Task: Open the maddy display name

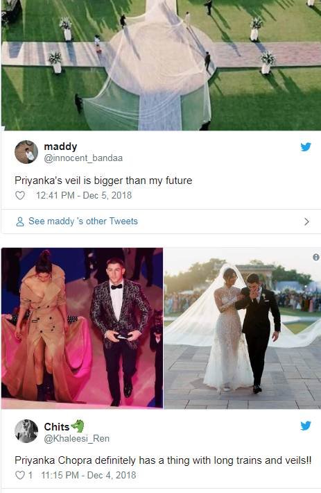Action: tap(60, 147)
